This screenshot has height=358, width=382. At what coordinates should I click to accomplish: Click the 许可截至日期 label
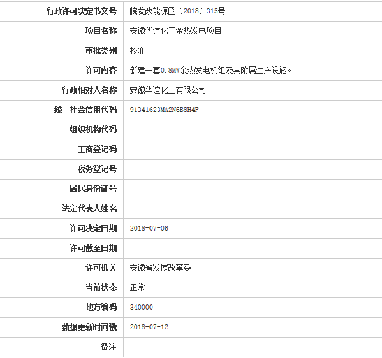point(93,248)
